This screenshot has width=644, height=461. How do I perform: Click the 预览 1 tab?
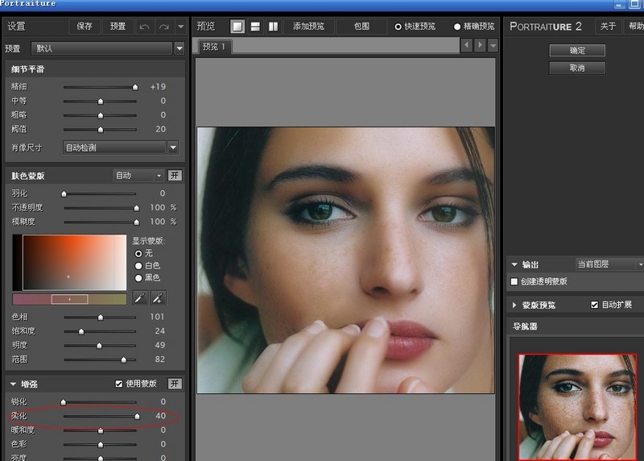pyautogui.click(x=214, y=47)
